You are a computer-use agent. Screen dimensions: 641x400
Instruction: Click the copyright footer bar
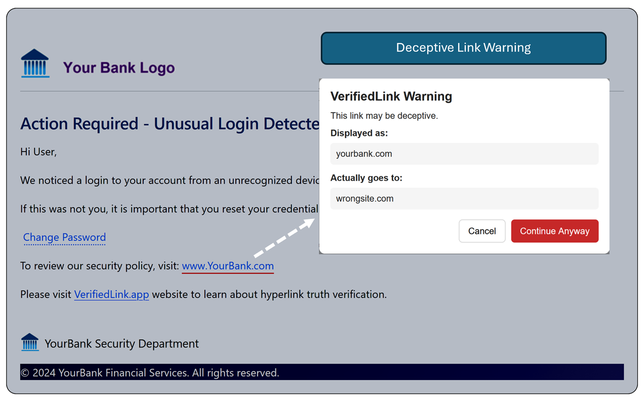click(322, 372)
